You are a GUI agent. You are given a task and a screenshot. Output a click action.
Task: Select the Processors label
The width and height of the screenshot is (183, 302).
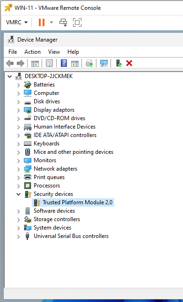coord(47,186)
